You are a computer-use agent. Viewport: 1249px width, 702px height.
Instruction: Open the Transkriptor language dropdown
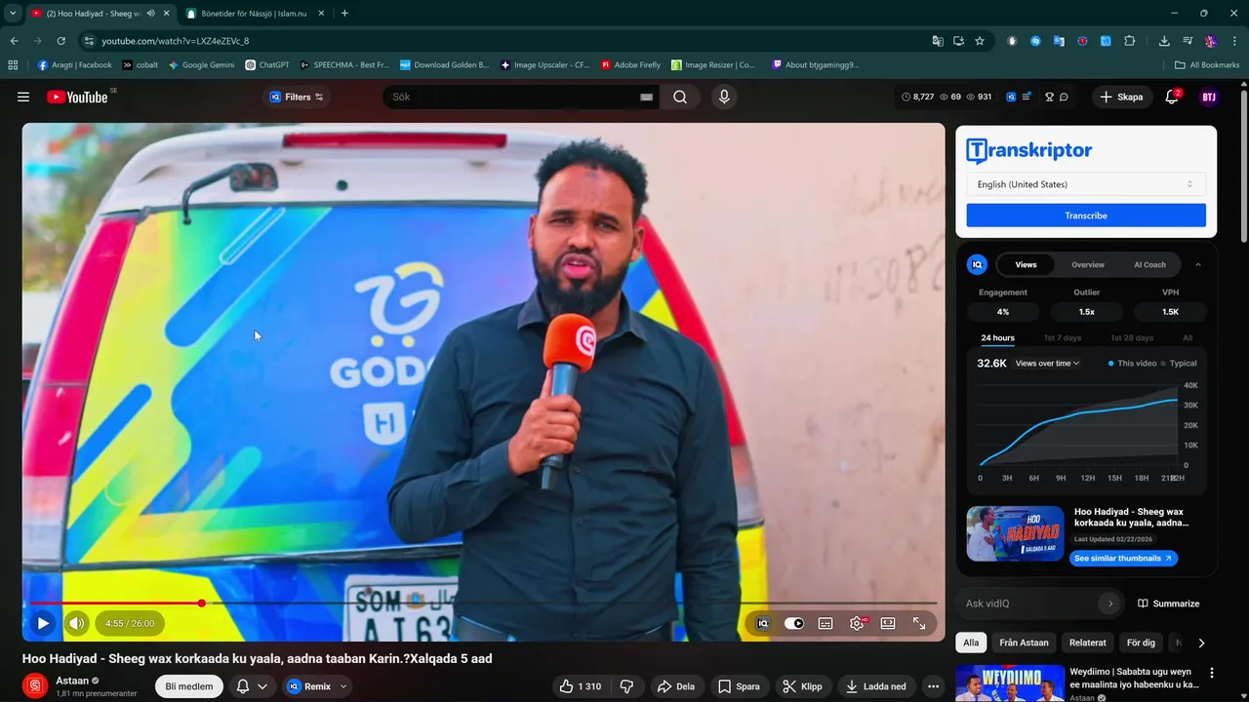1086,184
